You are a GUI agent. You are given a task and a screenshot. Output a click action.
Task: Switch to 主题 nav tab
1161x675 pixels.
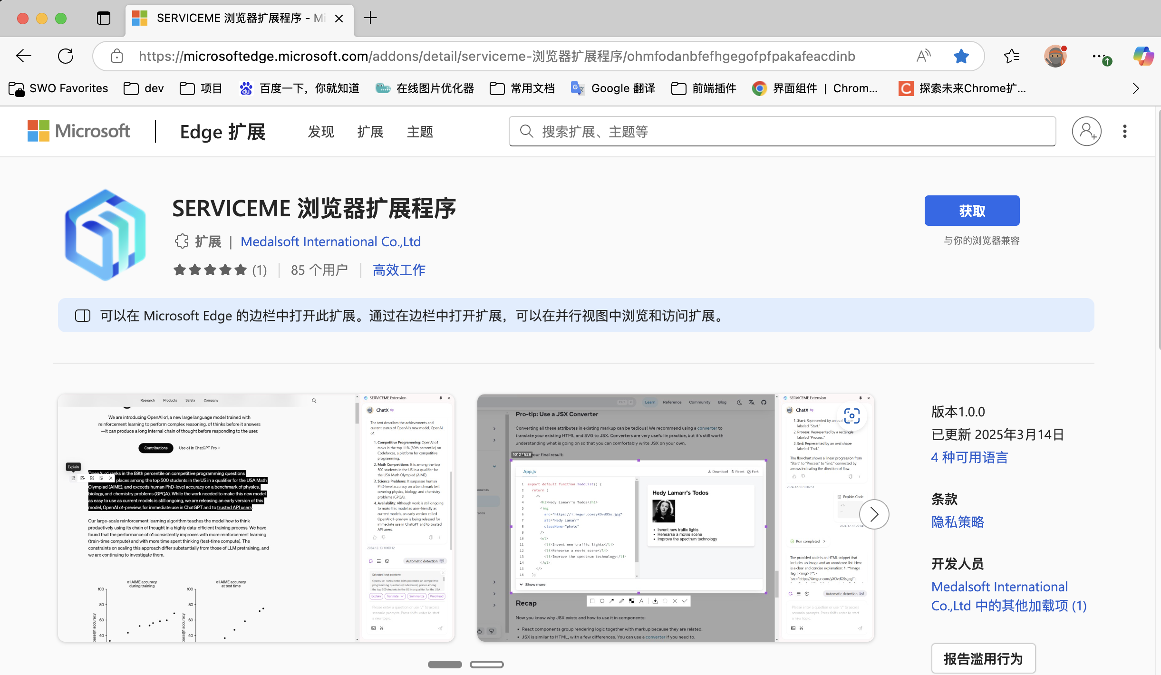pyautogui.click(x=420, y=132)
